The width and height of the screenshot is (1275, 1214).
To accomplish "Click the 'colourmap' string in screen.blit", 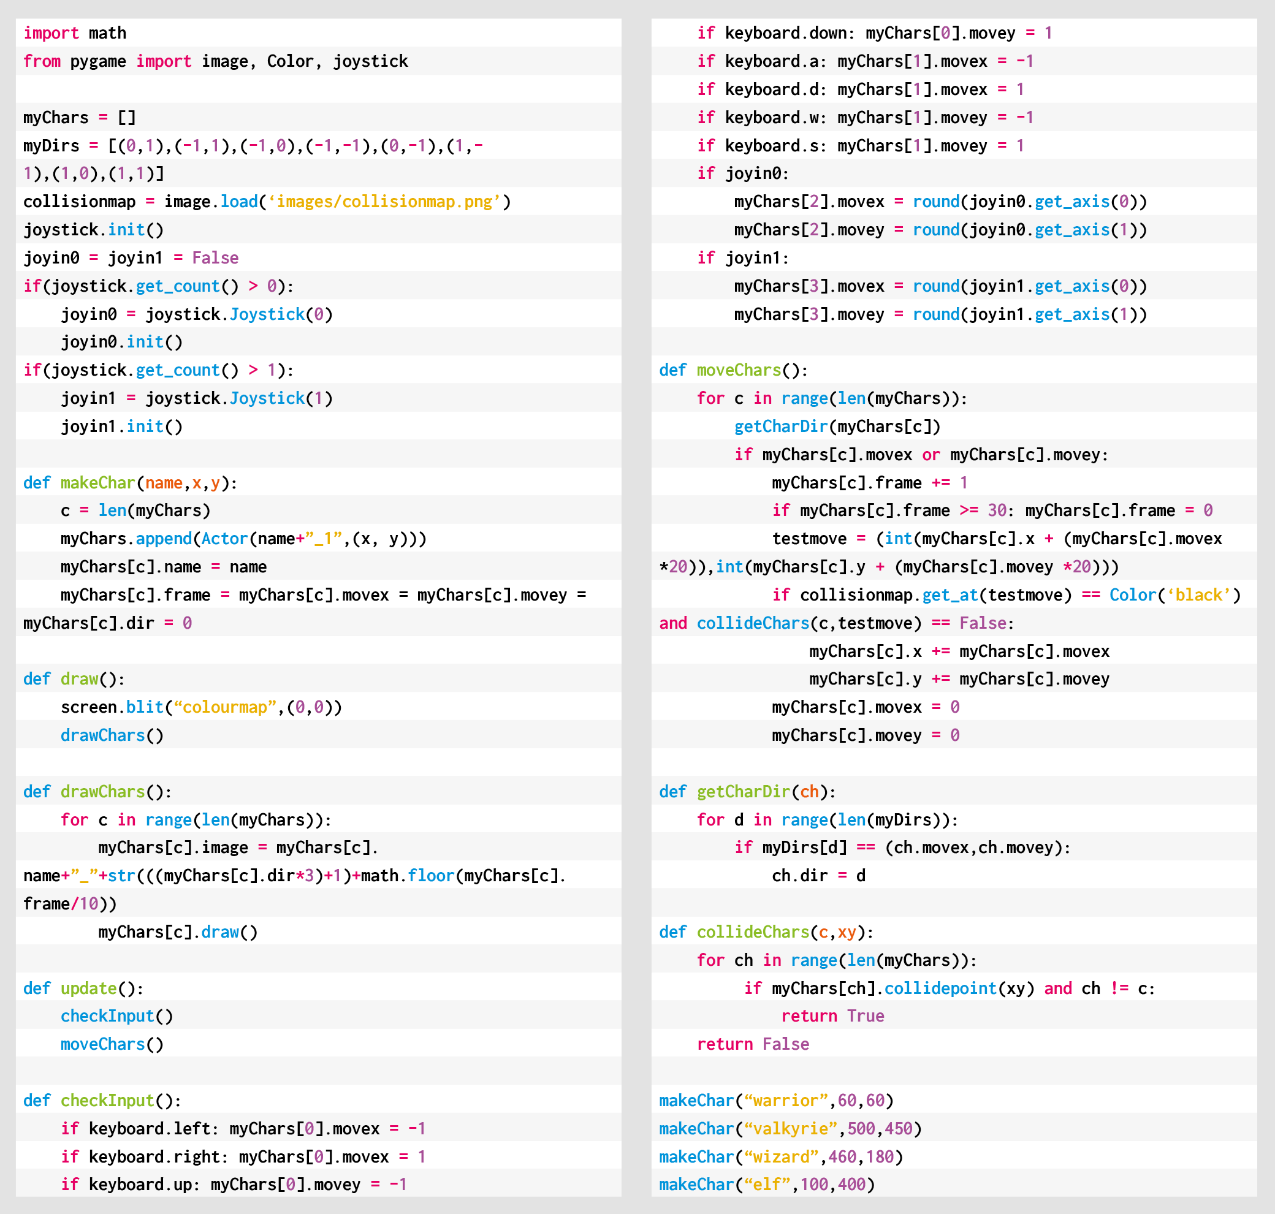I will [224, 707].
